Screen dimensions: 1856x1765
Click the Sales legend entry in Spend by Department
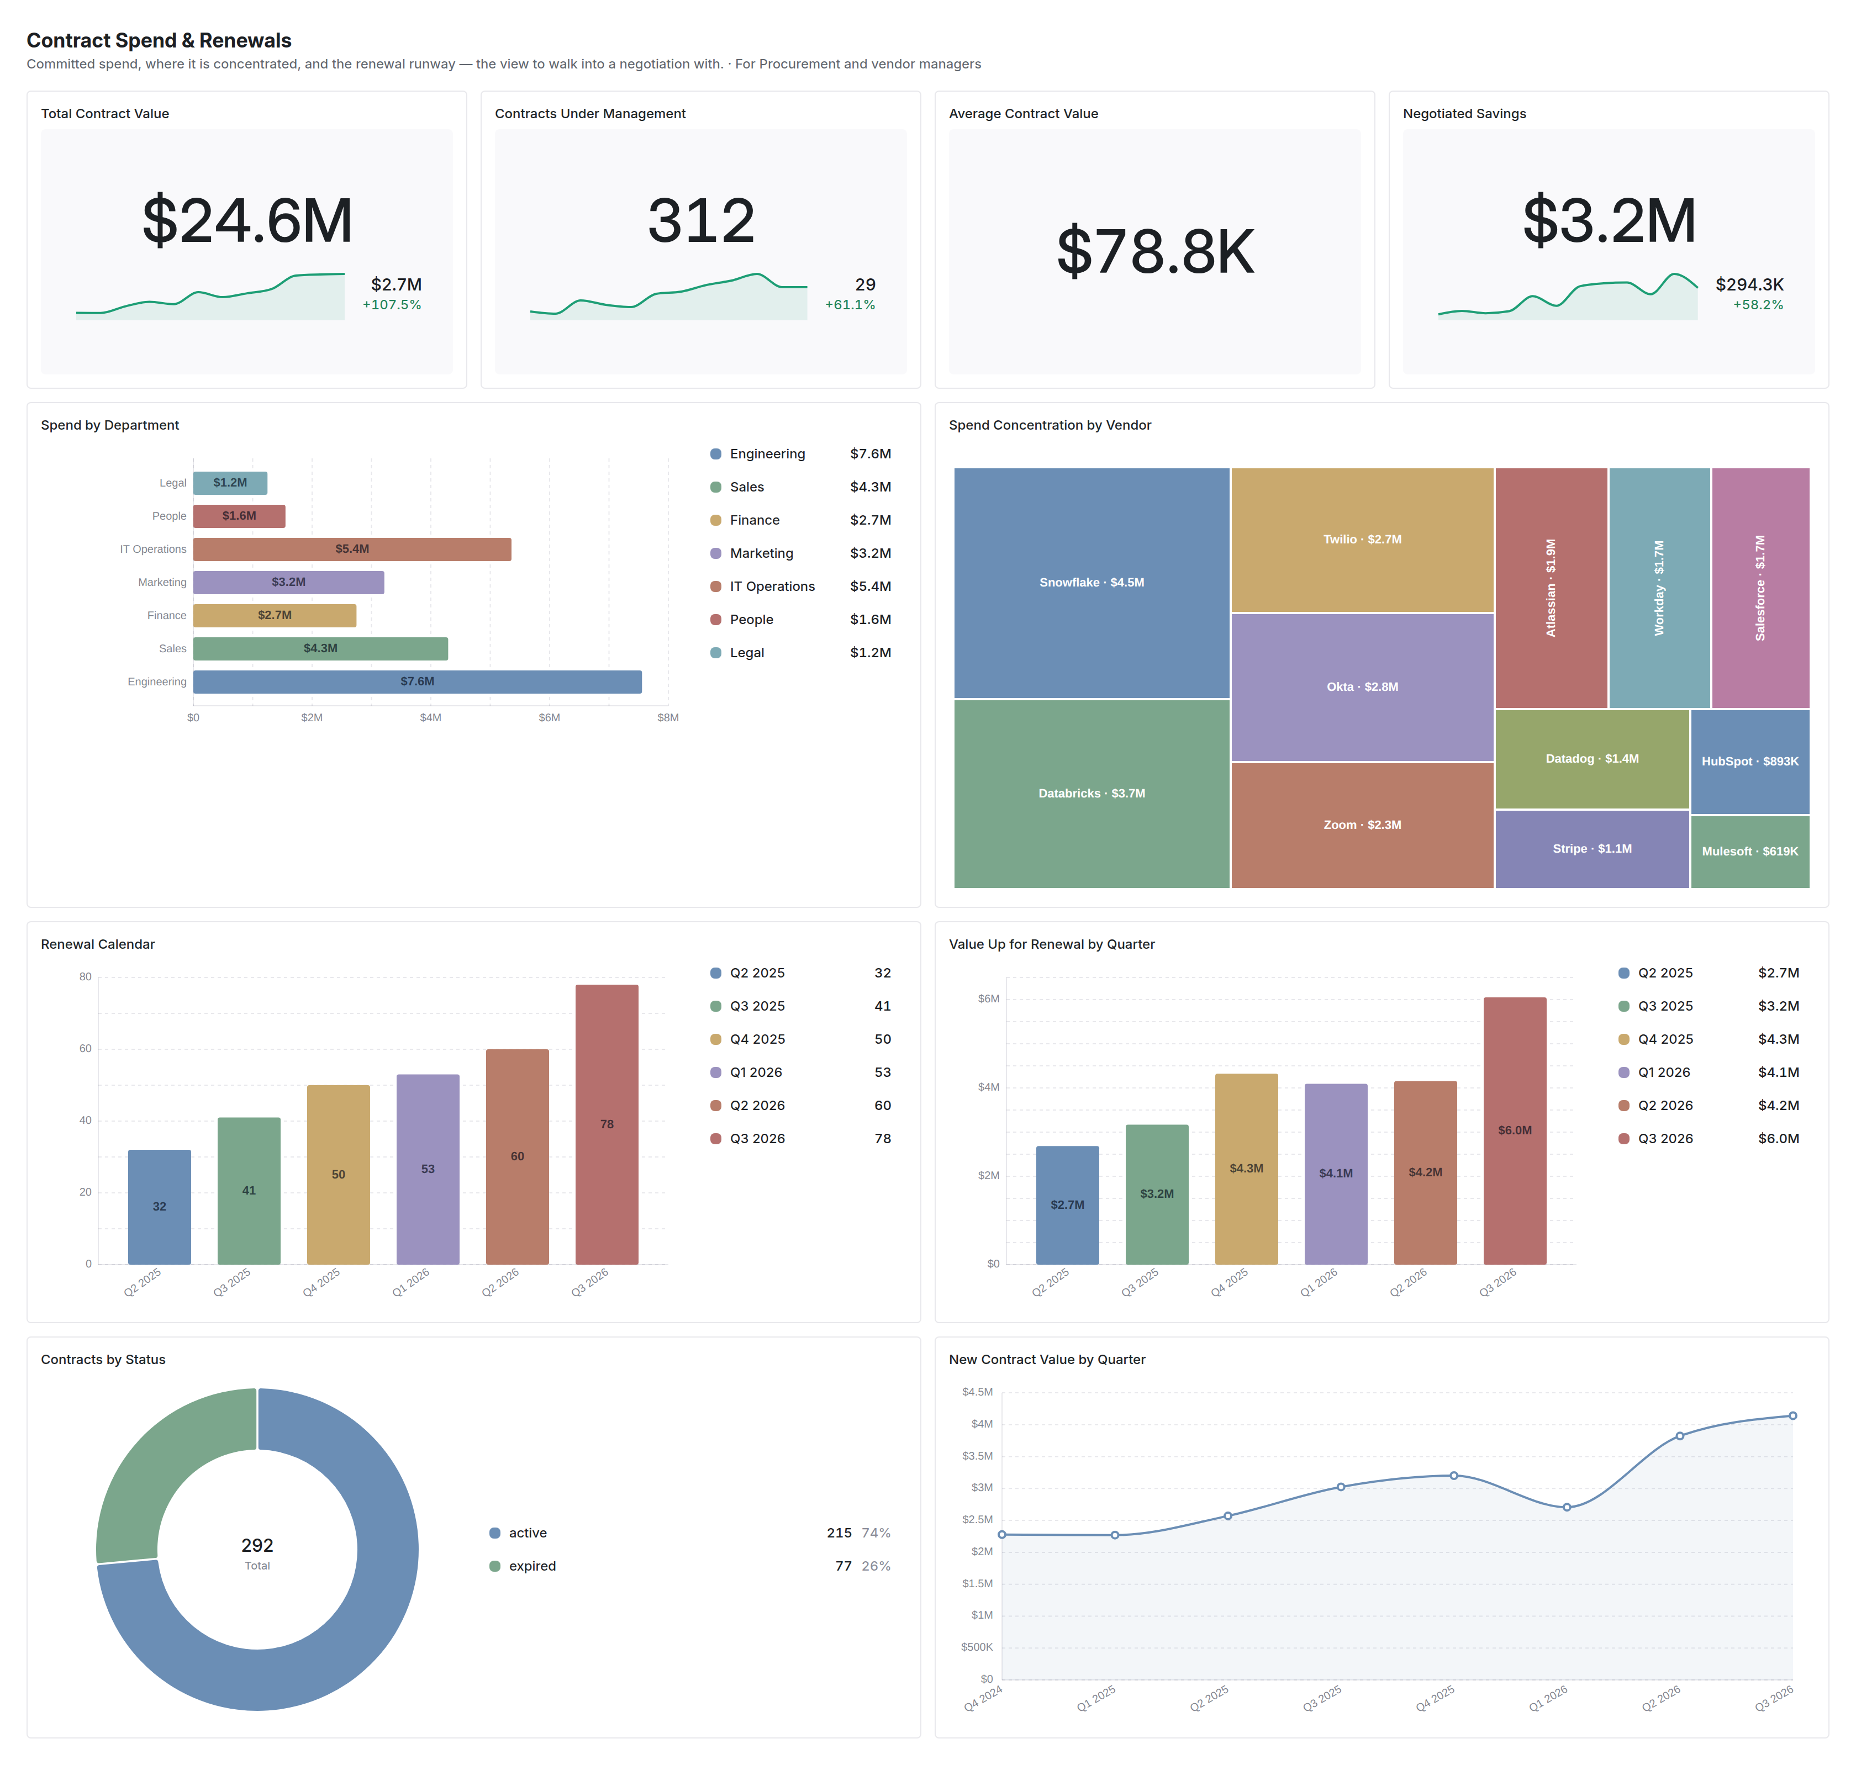click(x=800, y=487)
